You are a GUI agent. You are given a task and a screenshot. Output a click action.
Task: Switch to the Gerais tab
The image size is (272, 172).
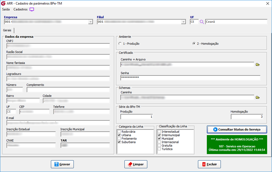click(x=7, y=30)
